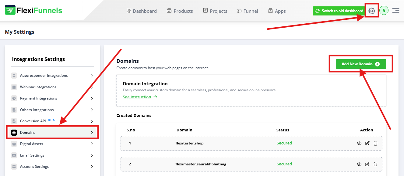View the flexitester.shop domain eye icon
Viewport: 404px width, 176px height.
359,143
